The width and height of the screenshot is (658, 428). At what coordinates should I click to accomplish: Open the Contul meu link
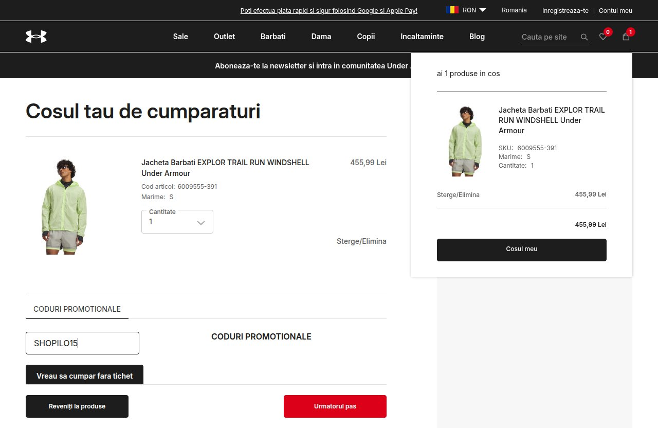click(x=615, y=10)
